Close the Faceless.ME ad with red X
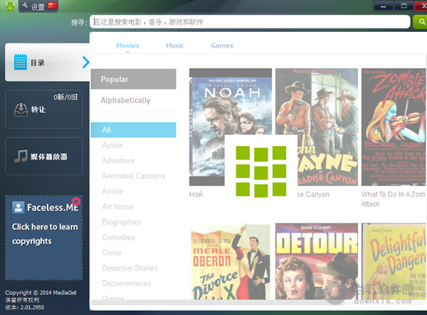 pyautogui.click(x=76, y=201)
